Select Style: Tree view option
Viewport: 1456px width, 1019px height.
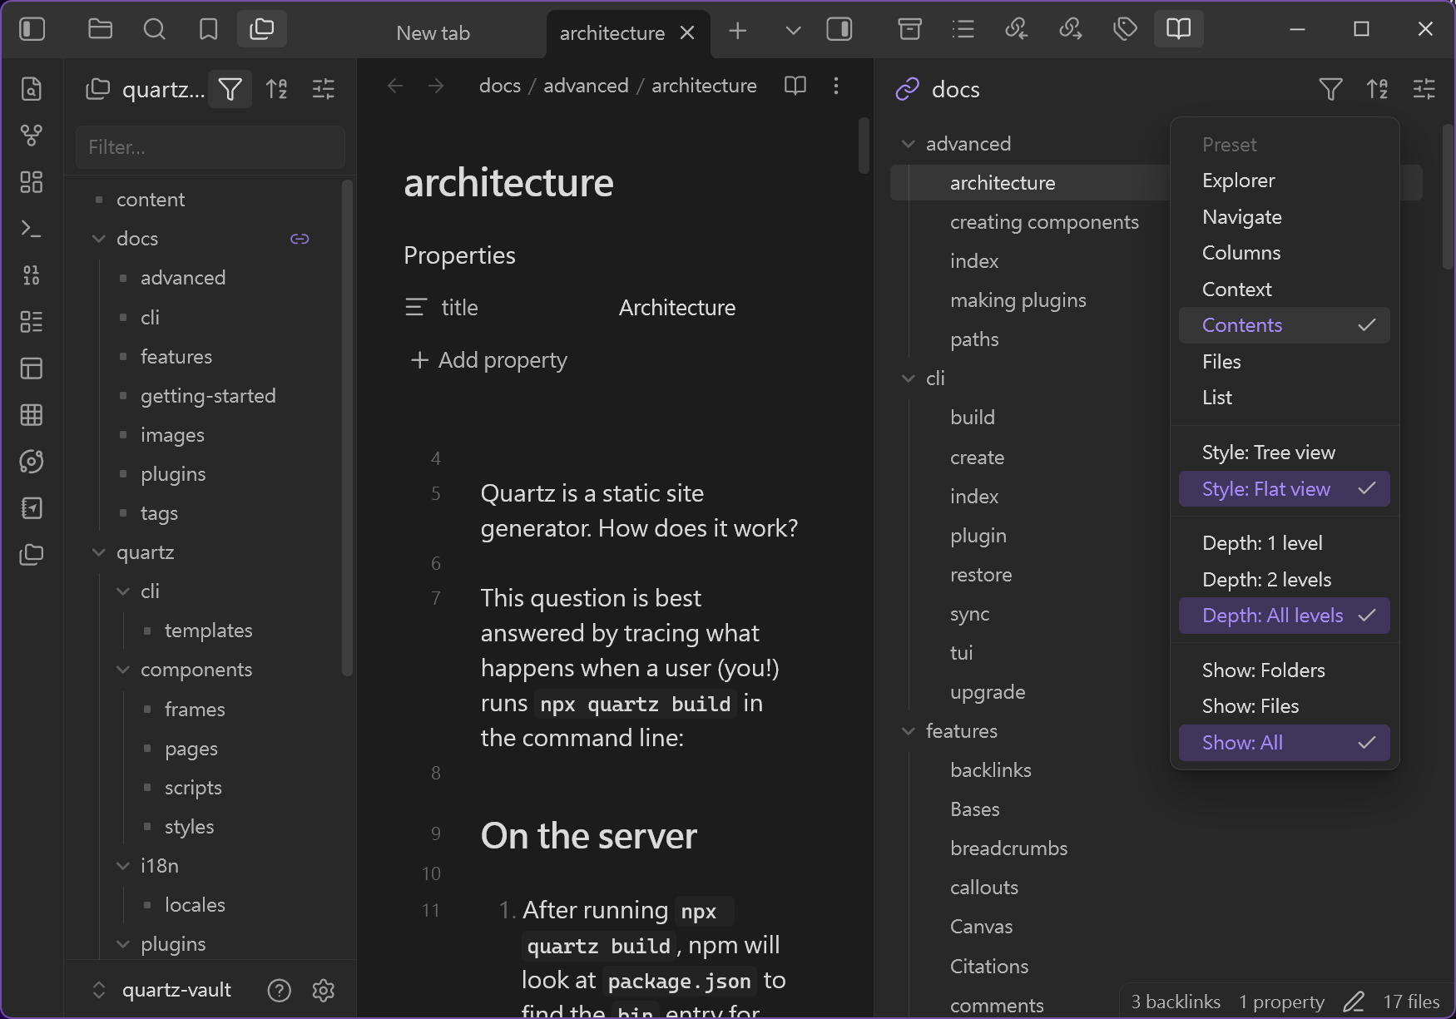(1284, 453)
